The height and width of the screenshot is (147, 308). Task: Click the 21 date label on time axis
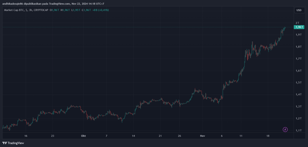(x=160, y=136)
